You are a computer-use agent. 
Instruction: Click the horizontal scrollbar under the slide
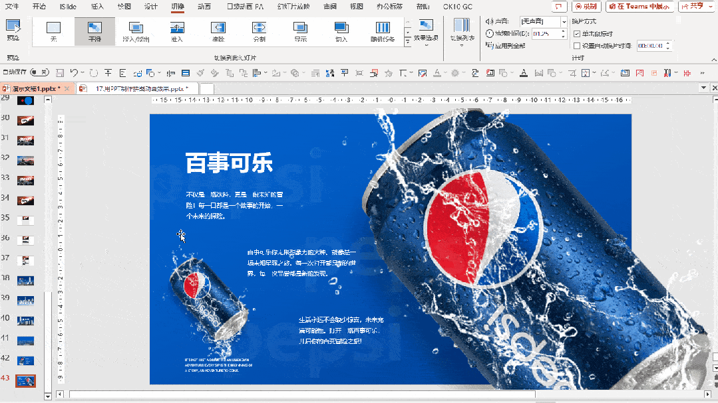pyautogui.click(x=302, y=394)
